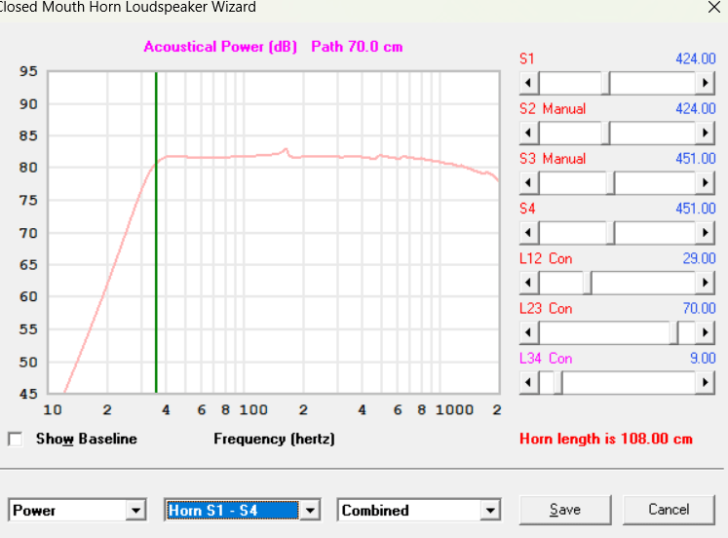The width and height of the screenshot is (728, 538).
Task: Click the Frequency (hertz) axis label
Action: (274, 440)
